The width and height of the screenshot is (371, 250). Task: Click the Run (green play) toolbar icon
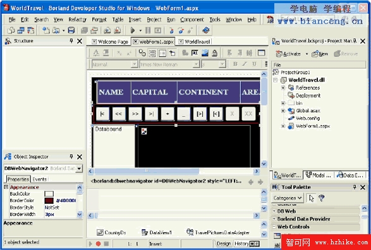click(133, 30)
